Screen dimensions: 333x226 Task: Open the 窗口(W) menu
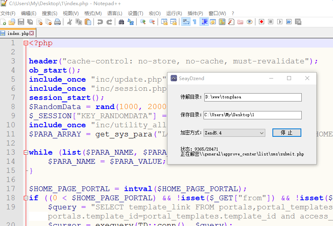pos(217,13)
